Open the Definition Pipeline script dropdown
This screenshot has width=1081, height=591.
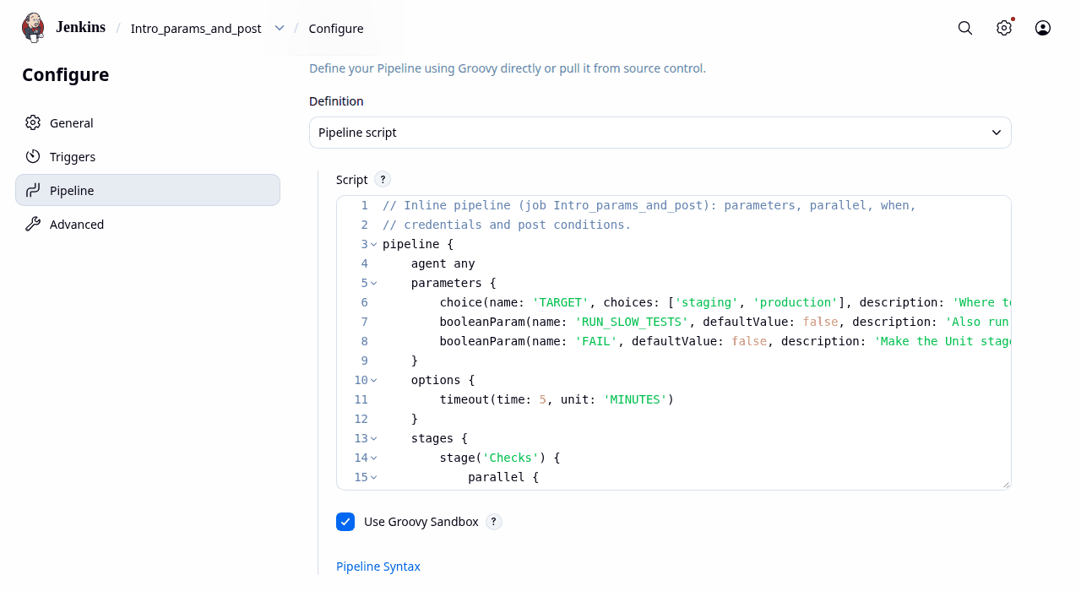[x=660, y=133]
